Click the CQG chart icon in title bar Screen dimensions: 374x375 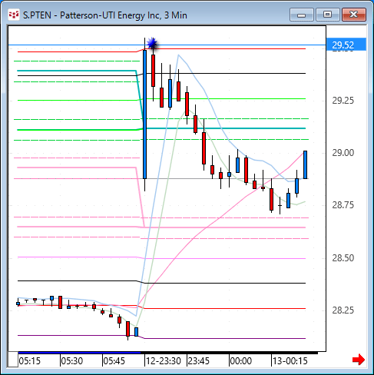pos(14,15)
